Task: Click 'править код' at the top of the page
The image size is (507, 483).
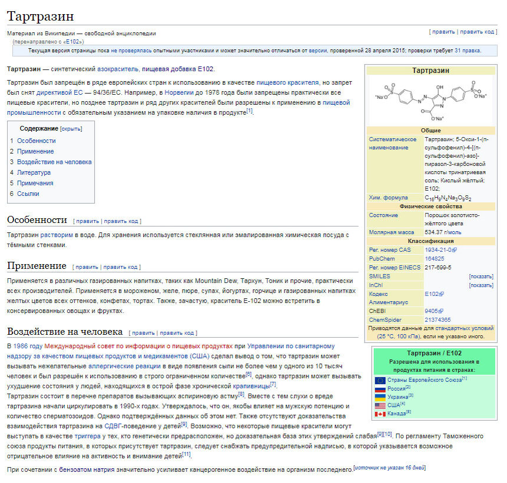Action: click(477, 32)
